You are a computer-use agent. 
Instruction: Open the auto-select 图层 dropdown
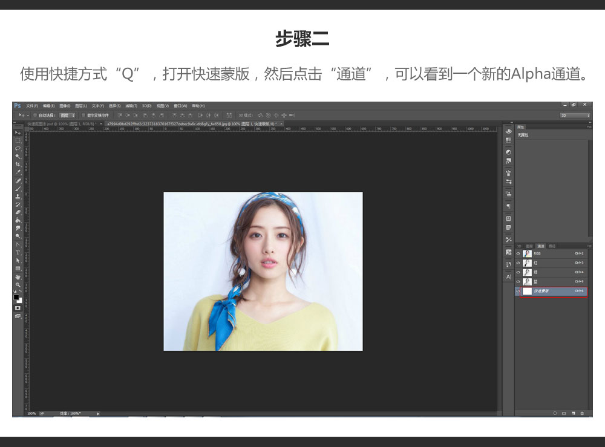[67, 115]
